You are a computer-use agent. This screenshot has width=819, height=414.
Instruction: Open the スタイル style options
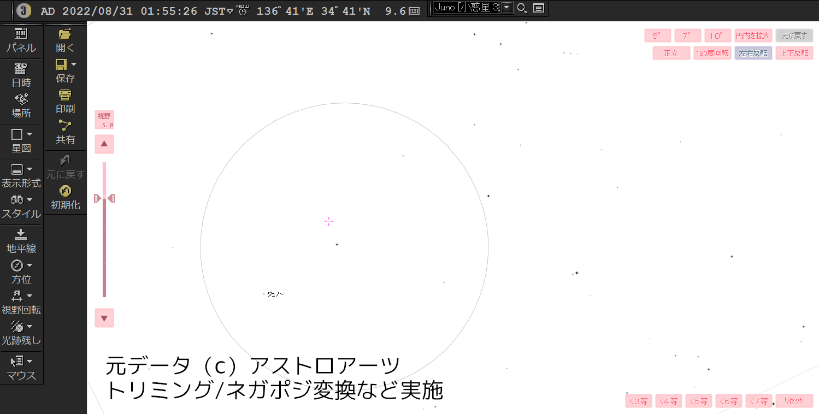tap(21, 206)
